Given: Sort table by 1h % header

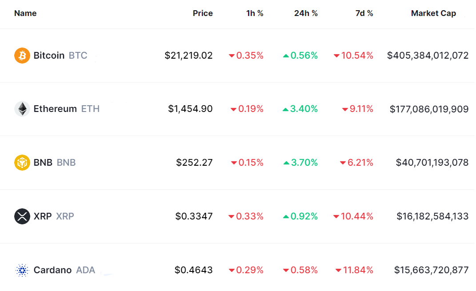Looking at the screenshot, I should click(x=255, y=13).
